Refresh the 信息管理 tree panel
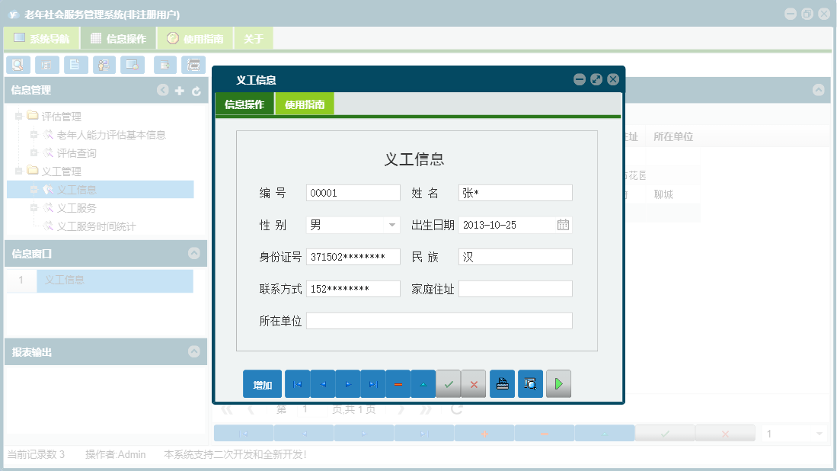 pyautogui.click(x=196, y=90)
